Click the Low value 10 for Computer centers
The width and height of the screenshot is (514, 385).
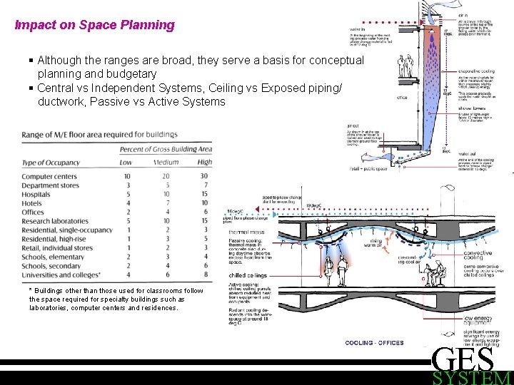tap(127, 176)
